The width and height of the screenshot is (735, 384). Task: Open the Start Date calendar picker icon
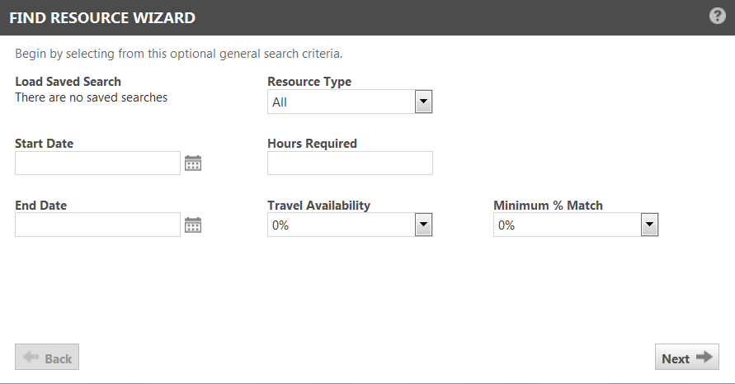pos(193,163)
